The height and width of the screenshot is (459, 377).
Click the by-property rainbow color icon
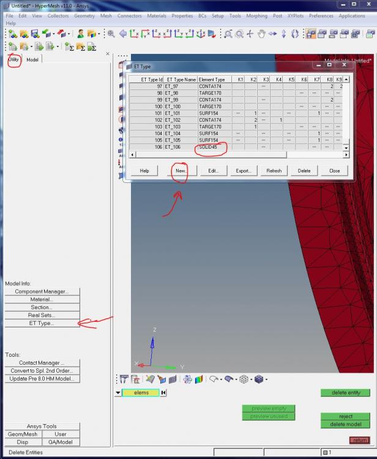pos(199,379)
